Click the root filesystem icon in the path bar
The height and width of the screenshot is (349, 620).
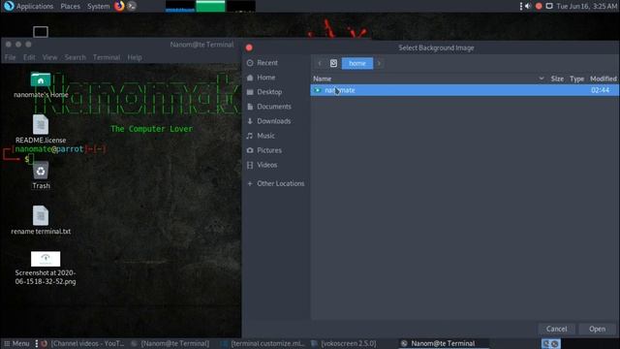(333, 63)
